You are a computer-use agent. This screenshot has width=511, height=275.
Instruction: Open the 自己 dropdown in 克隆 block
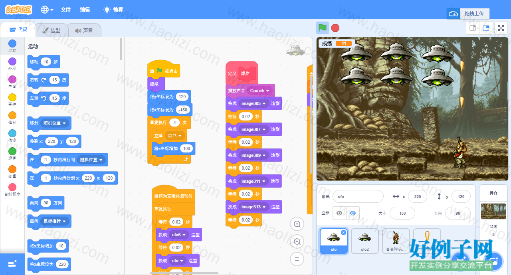(x=174, y=136)
